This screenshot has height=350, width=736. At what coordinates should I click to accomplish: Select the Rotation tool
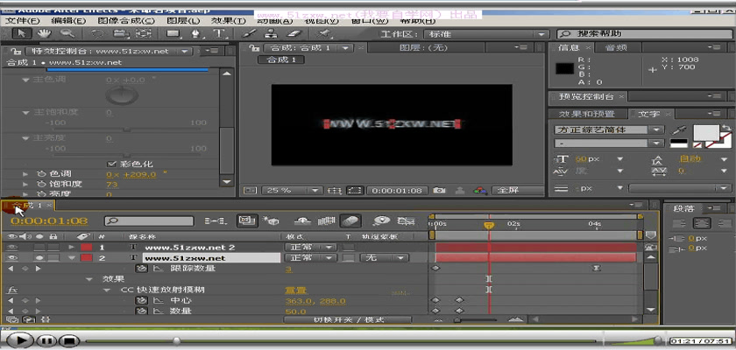[97, 34]
